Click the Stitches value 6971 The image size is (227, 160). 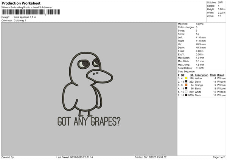221,3
